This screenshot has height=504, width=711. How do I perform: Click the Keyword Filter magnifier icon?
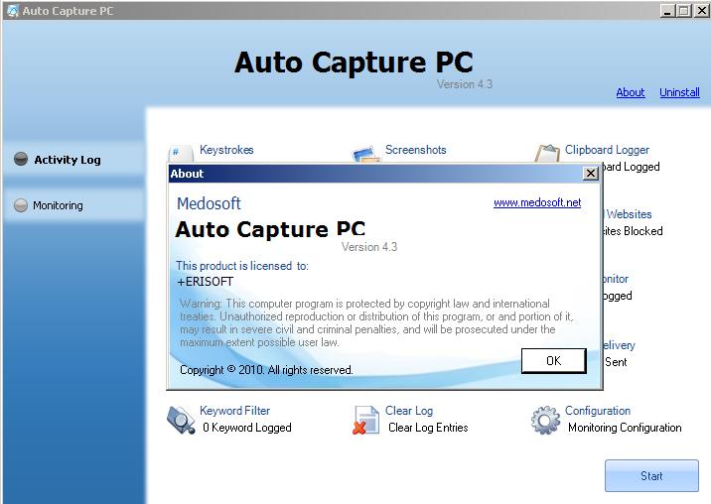(x=181, y=420)
